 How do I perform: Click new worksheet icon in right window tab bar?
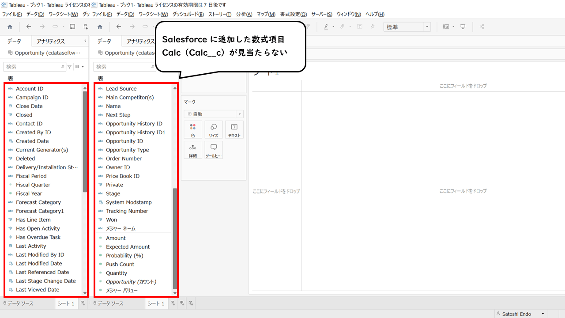[173, 303]
